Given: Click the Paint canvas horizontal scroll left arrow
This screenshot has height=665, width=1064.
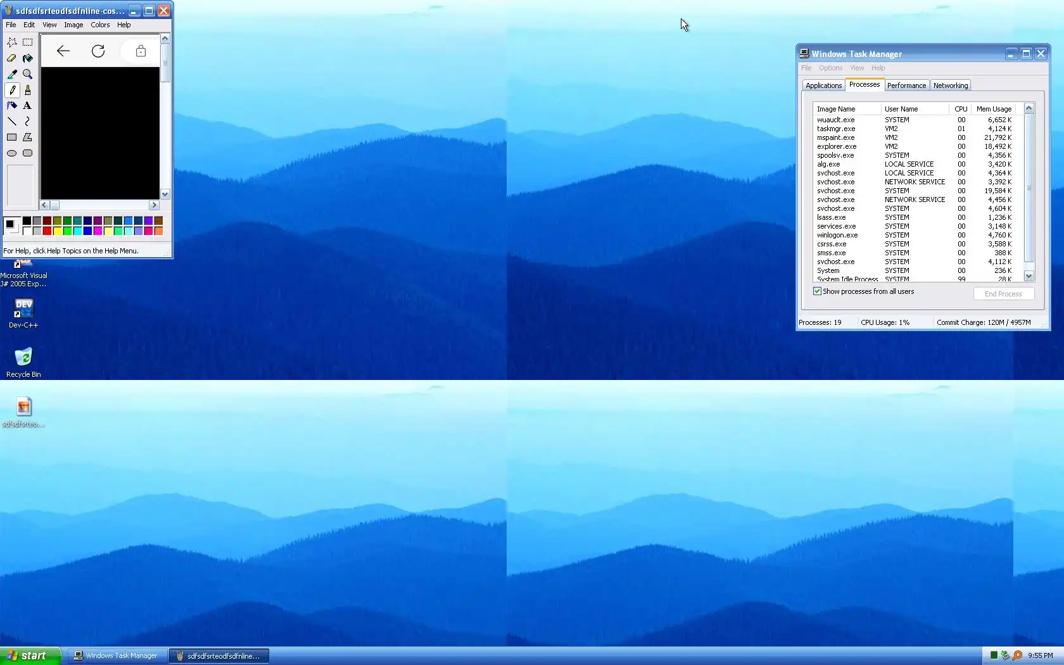Looking at the screenshot, I should click(x=44, y=205).
